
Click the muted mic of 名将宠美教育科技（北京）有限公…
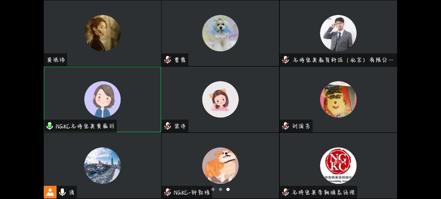[285, 60]
